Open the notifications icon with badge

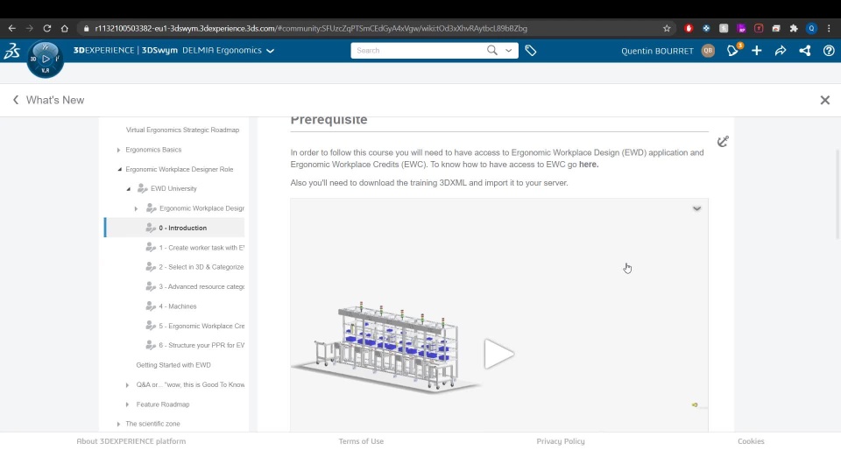733,51
